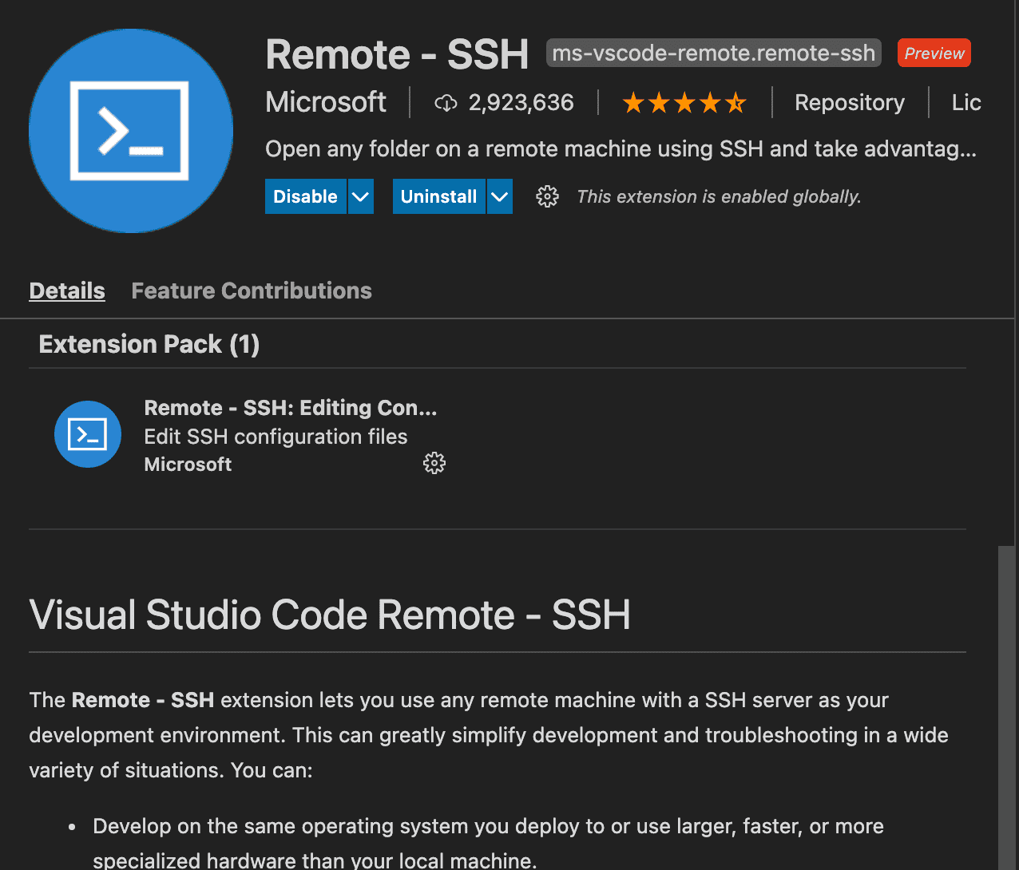Click the extension description starting Open any folder

tap(621, 149)
